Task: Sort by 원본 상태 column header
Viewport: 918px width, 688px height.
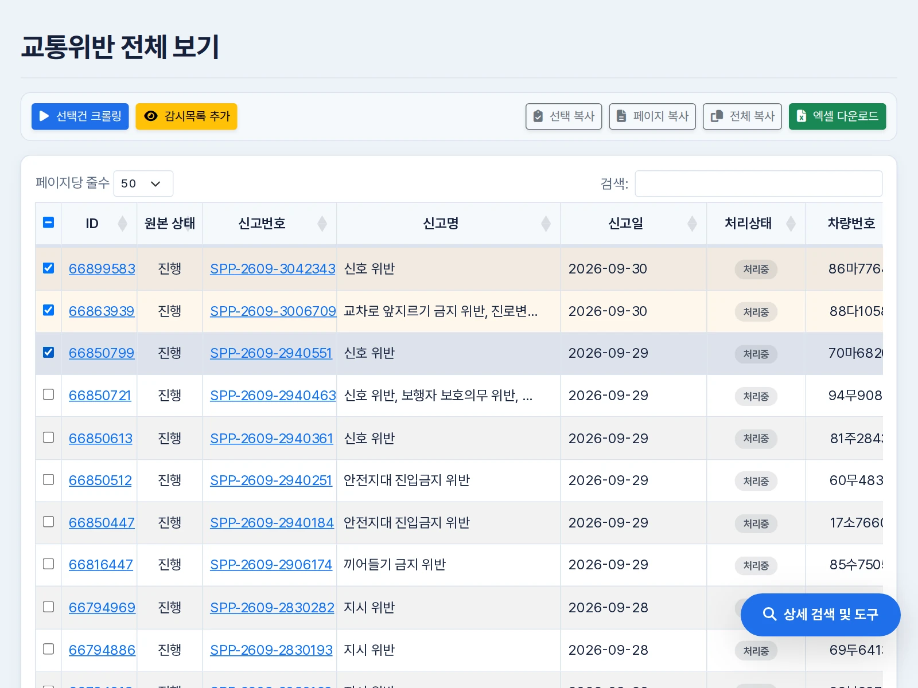Action: tap(170, 224)
